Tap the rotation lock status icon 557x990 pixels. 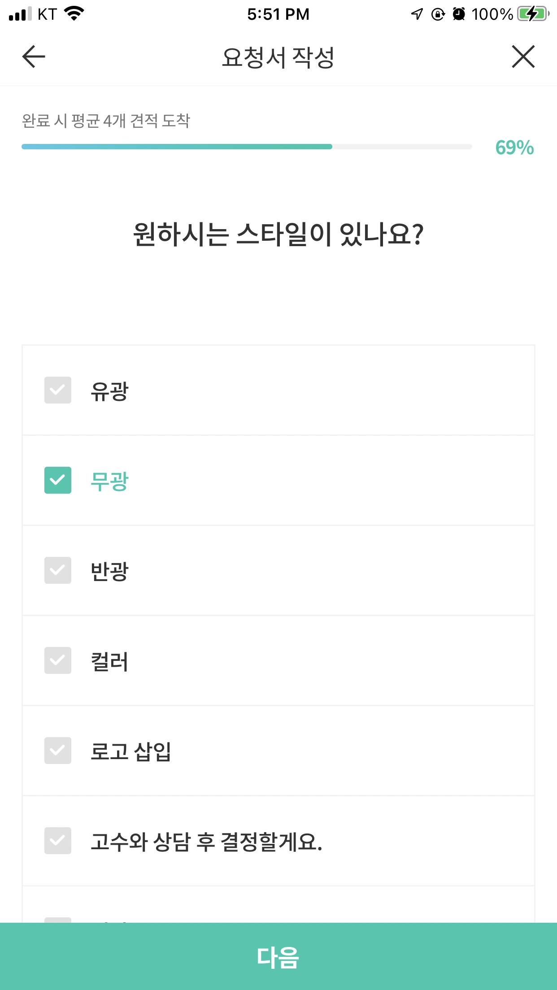click(x=438, y=14)
